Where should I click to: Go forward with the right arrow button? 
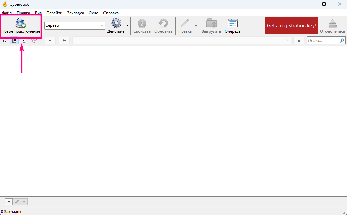(64, 40)
